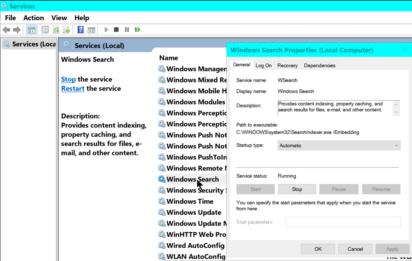412x261 pixels.
Task: Toggle the Show/Hide Action Pane icon
Action: click(91, 30)
